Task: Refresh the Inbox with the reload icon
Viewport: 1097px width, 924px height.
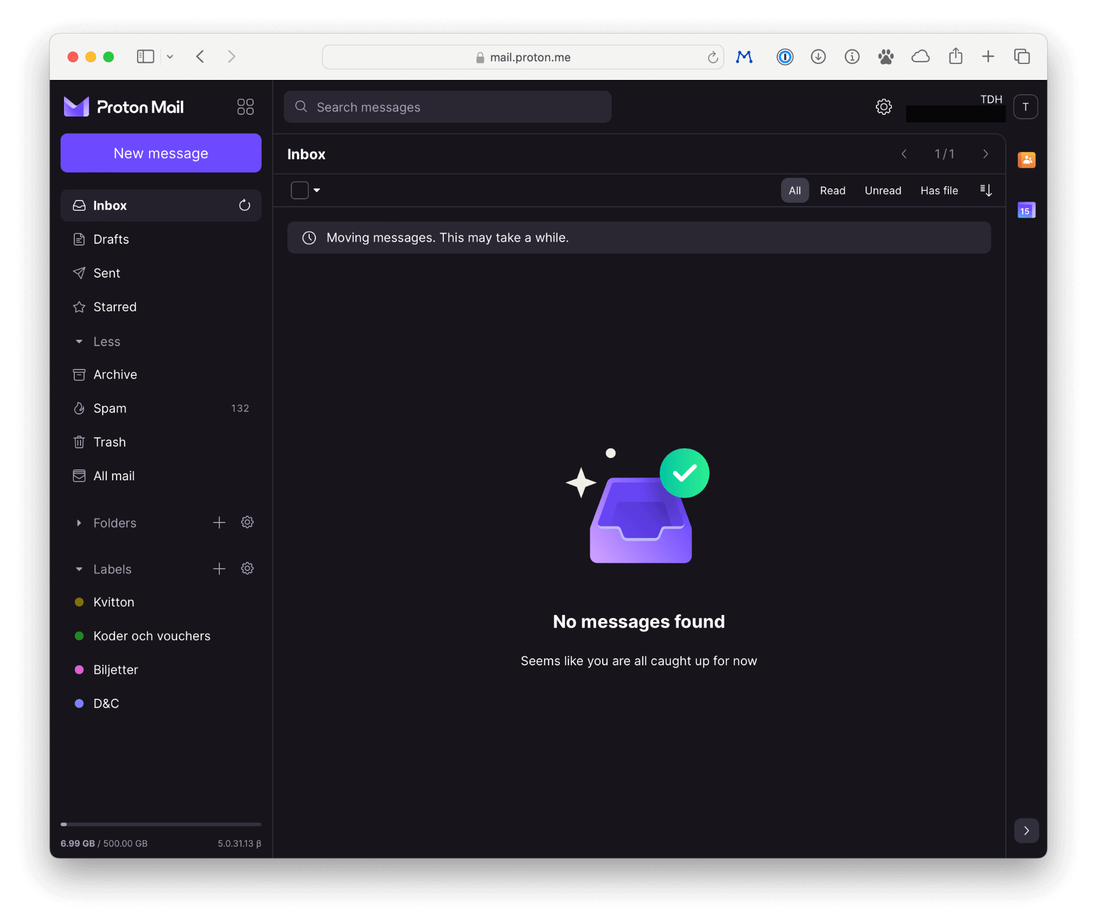Action: (x=245, y=206)
